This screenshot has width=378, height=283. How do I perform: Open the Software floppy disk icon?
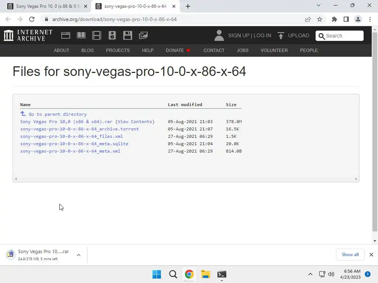point(127,35)
